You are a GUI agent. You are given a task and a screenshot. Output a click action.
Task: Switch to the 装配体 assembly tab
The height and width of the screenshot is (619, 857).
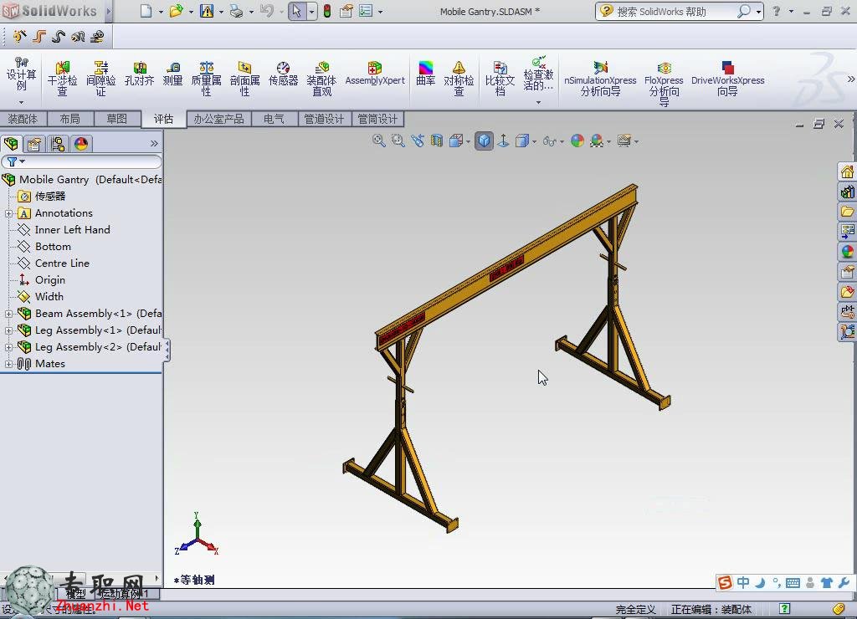23,119
